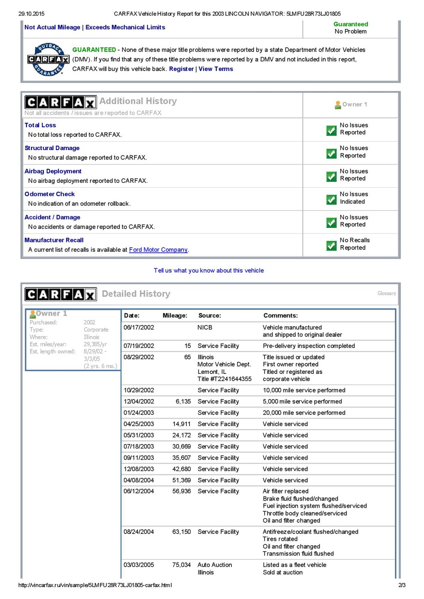Click the green checkmark in the Airbag Deployment row
Viewport: 424px width, 599px height.
pyautogui.click(x=331, y=177)
